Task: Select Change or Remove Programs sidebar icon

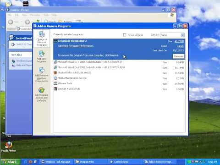Action: pos(42,38)
